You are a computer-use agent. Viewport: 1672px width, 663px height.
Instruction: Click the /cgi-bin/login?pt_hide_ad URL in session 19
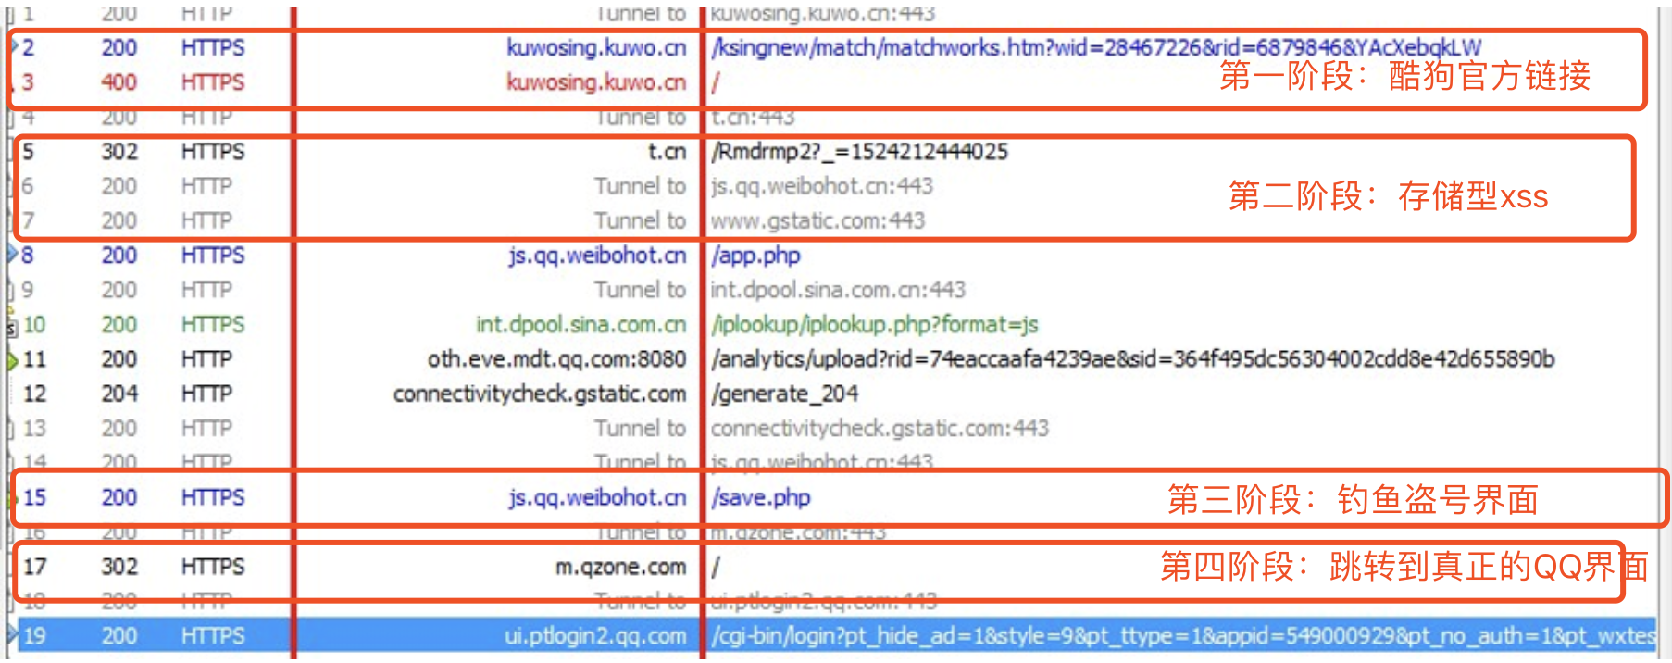coord(1183,636)
